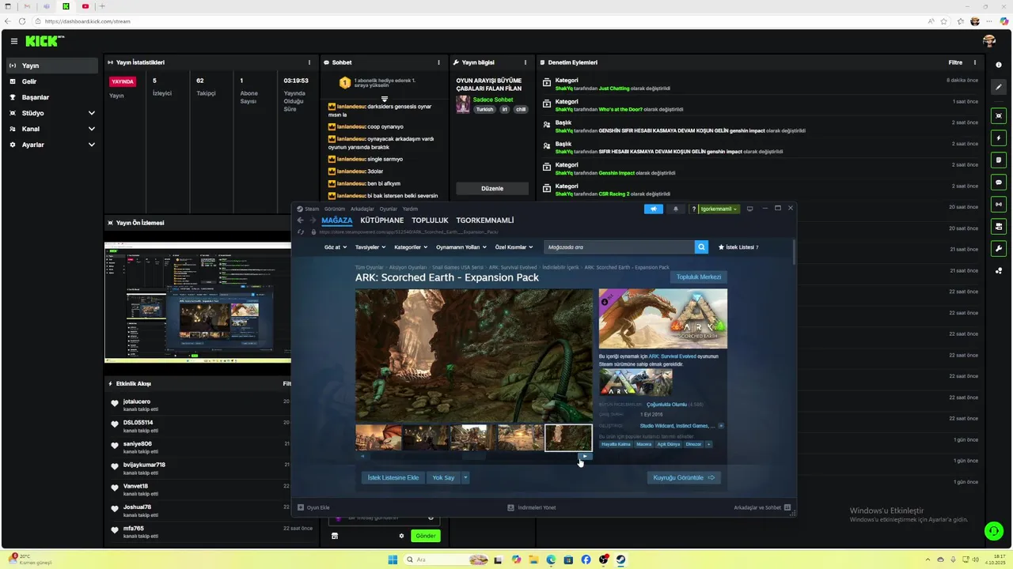Select Gelir in Kick sidebar
The width and height of the screenshot is (1013, 569).
52,81
